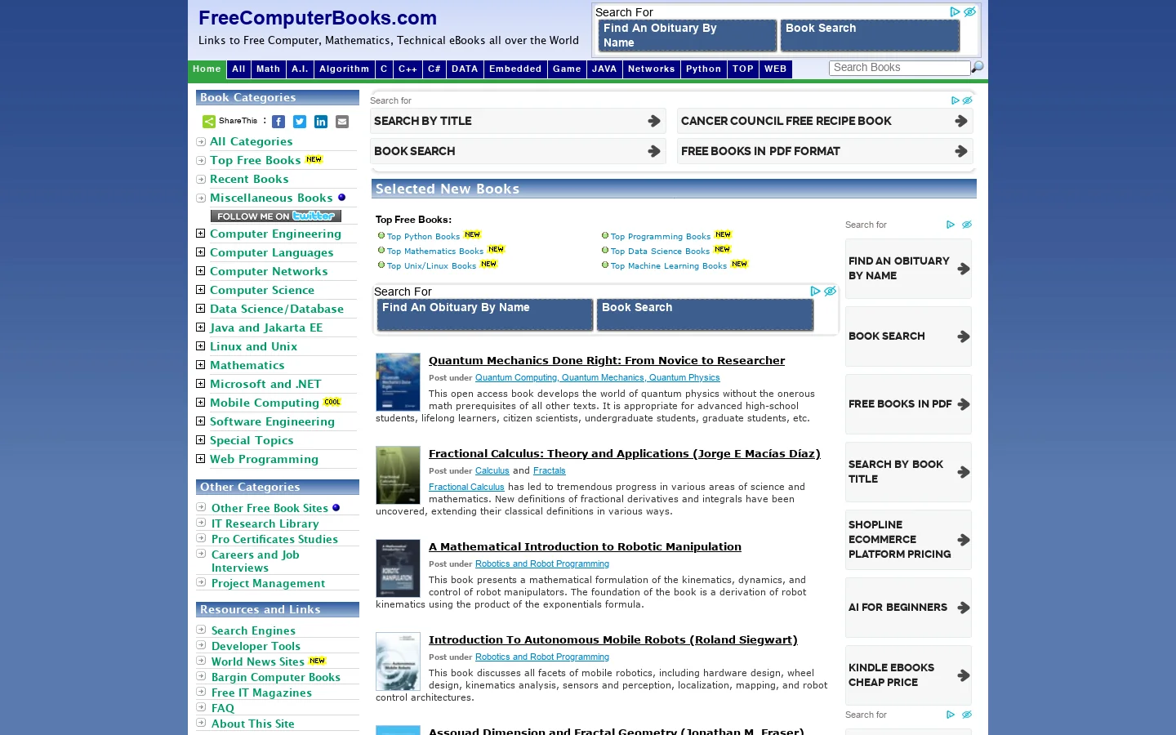
Task: Click the Search Books input field
Action: coord(900,68)
